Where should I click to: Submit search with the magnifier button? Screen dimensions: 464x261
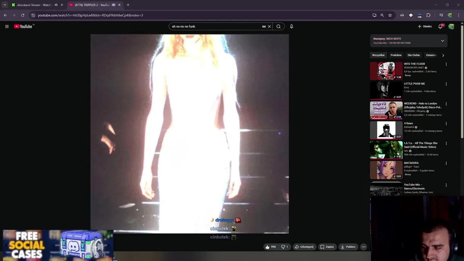coord(278,26)
